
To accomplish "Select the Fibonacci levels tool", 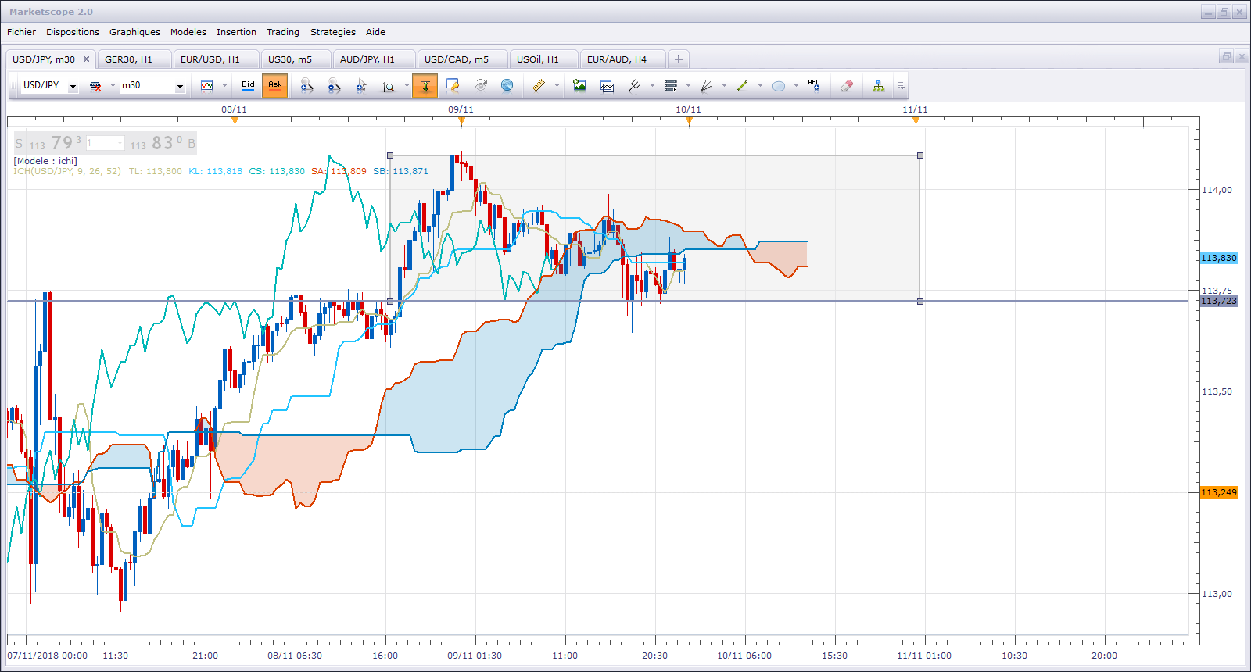I will [x=670, y=86].
